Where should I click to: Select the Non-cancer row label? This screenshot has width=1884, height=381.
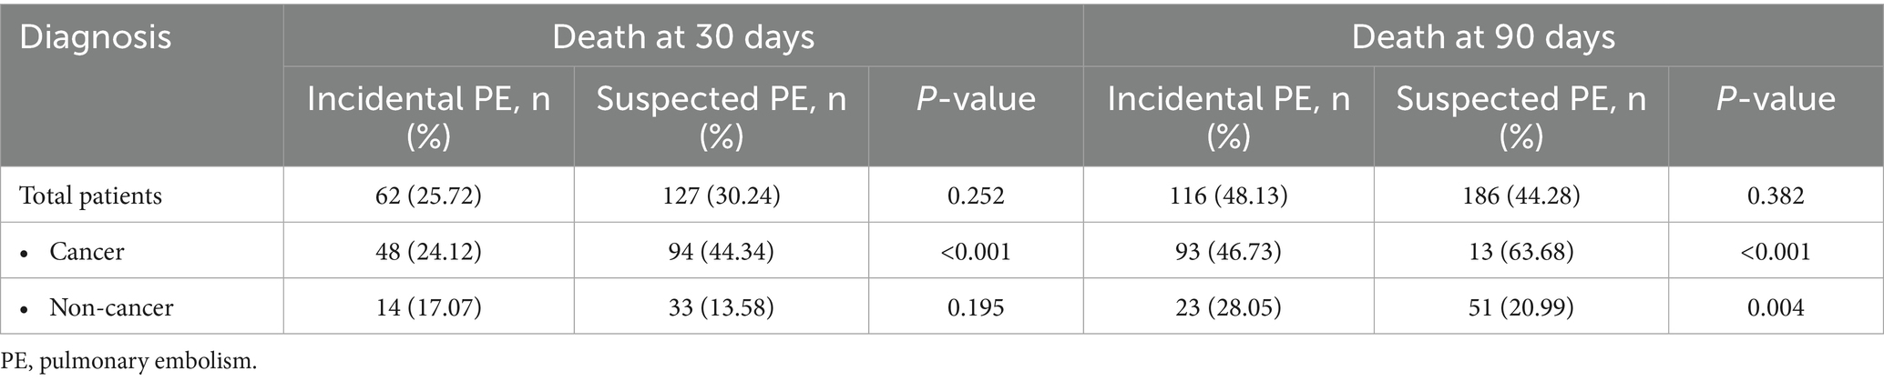pyautogui.click(x=111, y=308)
